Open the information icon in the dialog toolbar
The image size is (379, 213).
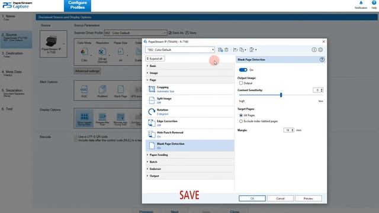click(314, 50)
